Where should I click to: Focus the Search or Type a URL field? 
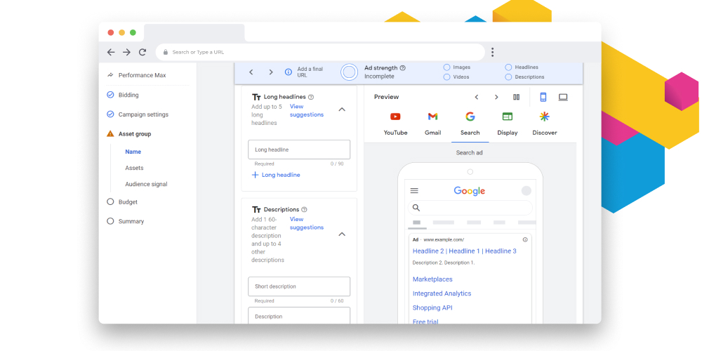coord(320,53)
